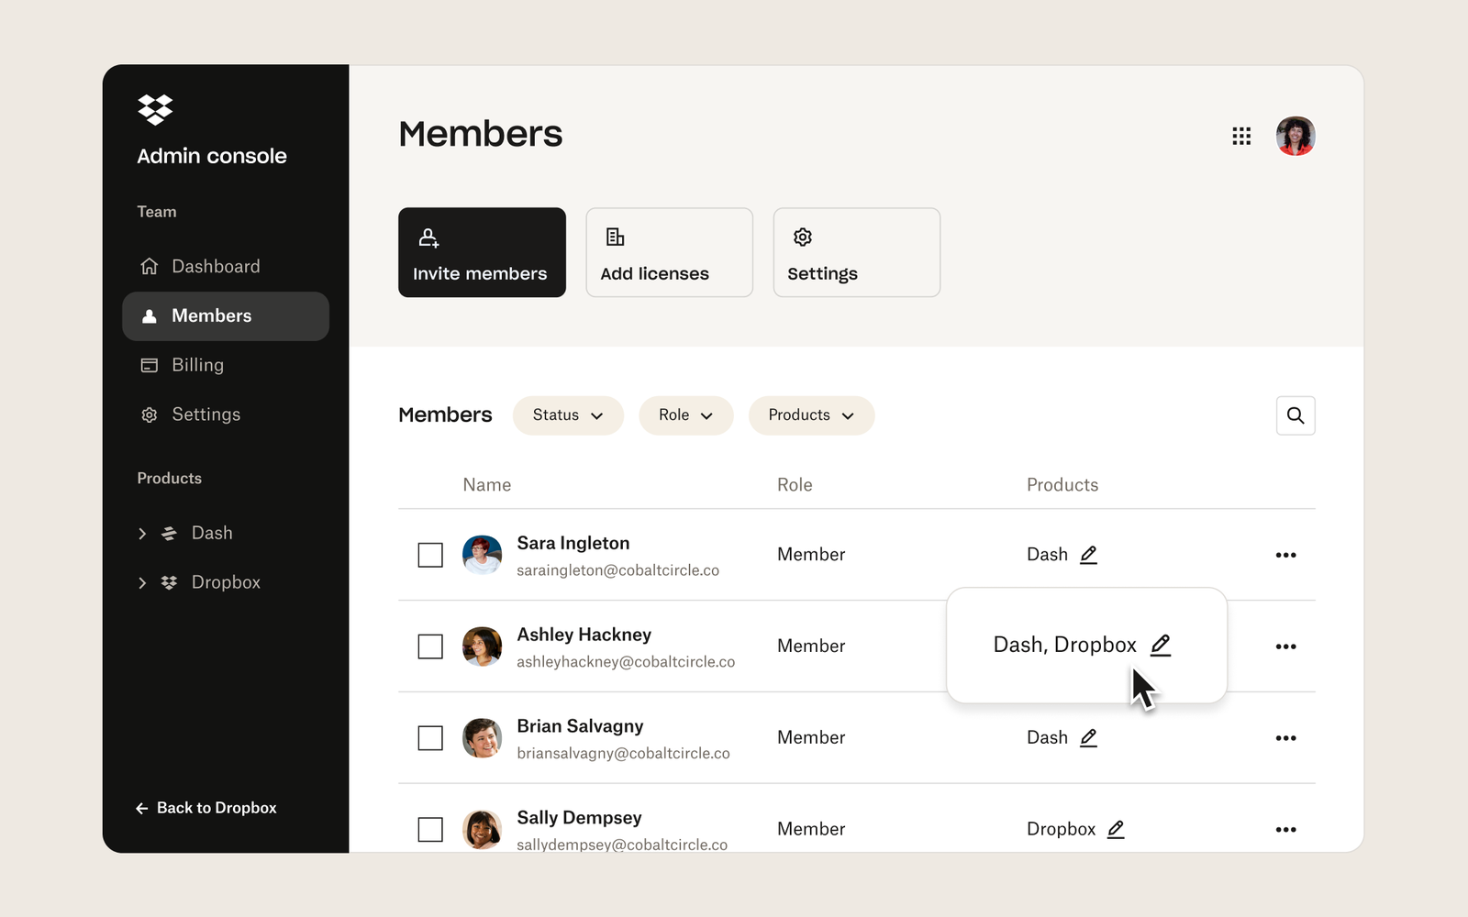Open the Role filter dropdown
The height and width of the screenshot is (917, 1468).
tap(685, 415)
